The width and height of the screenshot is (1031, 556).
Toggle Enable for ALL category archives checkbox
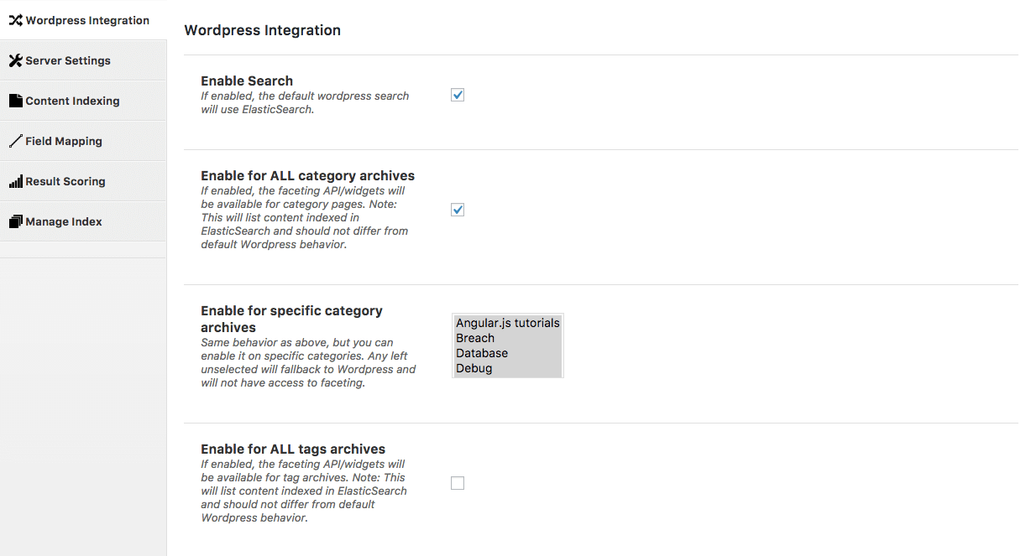458,210
